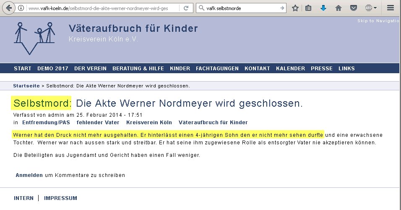Click the sentence 'Die Beteiligten aus Jugendamt'
Viewport: 401px width, 210px height.
(x=107, y=155)
